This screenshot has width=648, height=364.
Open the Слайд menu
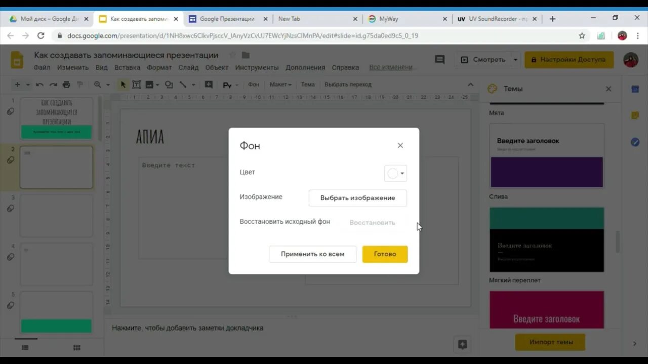(x=188, y=67)
